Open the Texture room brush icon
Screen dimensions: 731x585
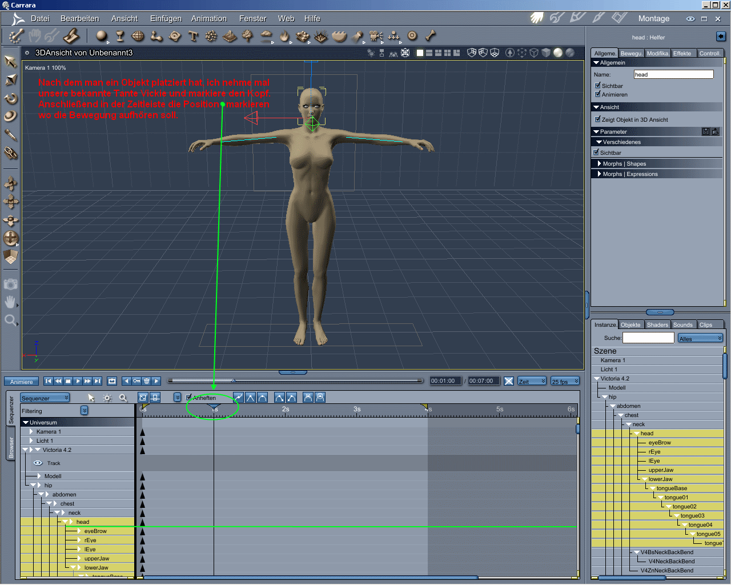point(599,18)
